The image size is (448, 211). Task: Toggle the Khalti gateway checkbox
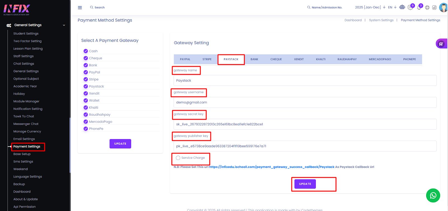click(86, 108)
